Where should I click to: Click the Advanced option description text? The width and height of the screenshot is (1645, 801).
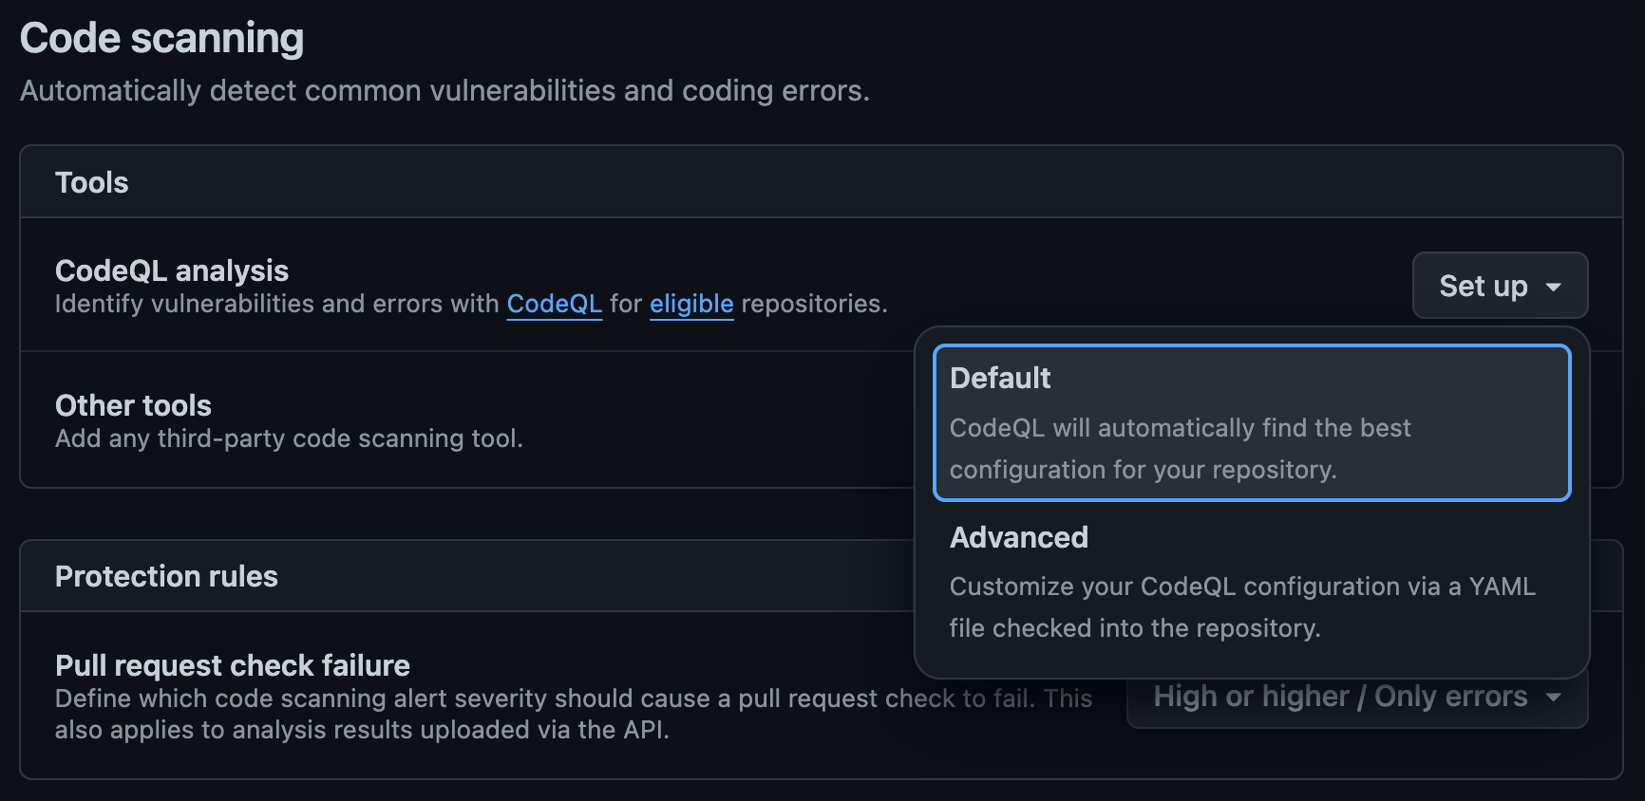pyautogui.click(x=1241, y=606)
